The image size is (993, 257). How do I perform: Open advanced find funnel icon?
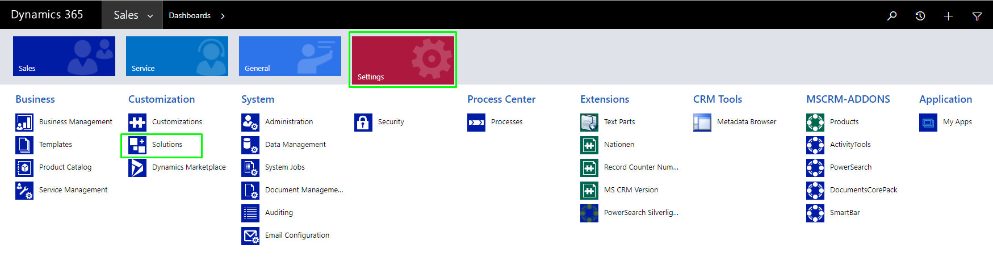click(977, 16)
